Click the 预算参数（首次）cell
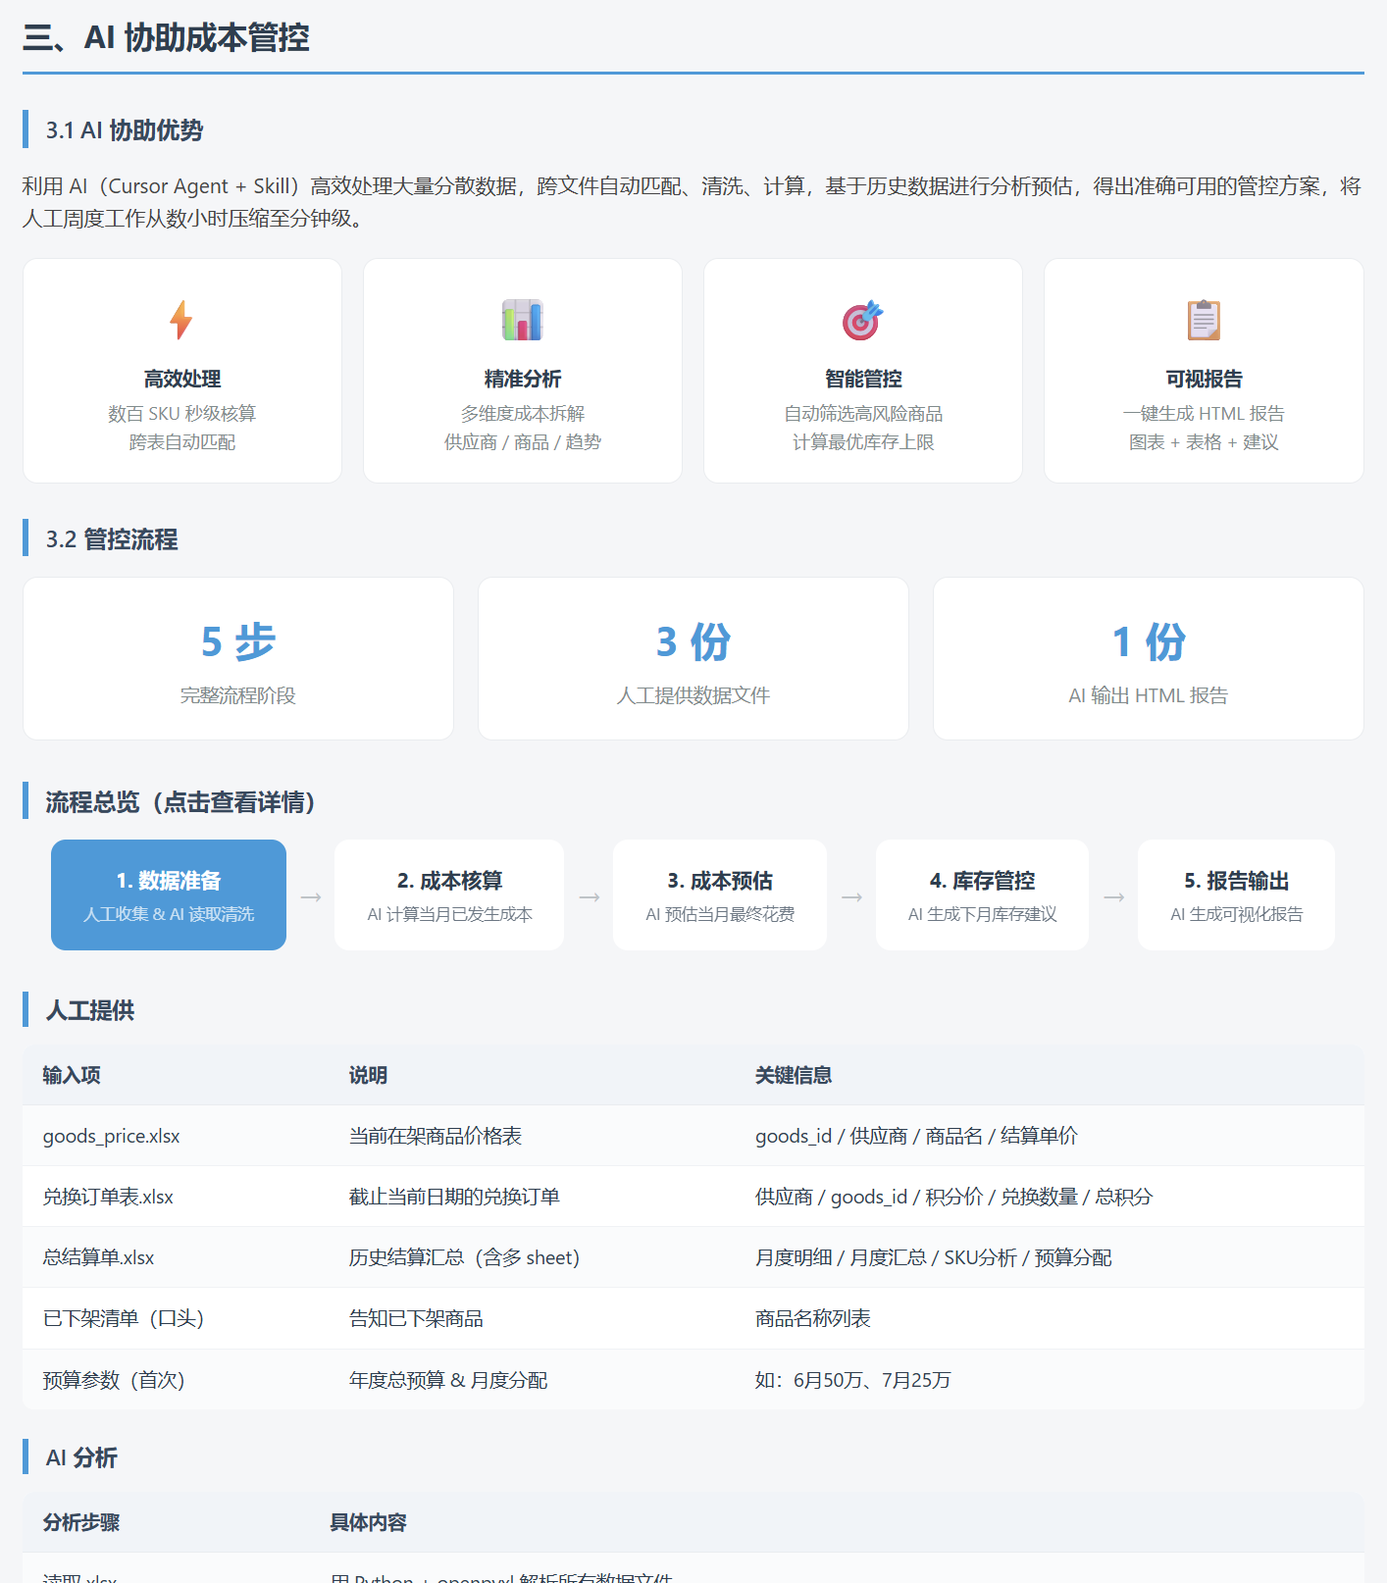This screenshot has width=1387, height=1583. (114, 1380)
